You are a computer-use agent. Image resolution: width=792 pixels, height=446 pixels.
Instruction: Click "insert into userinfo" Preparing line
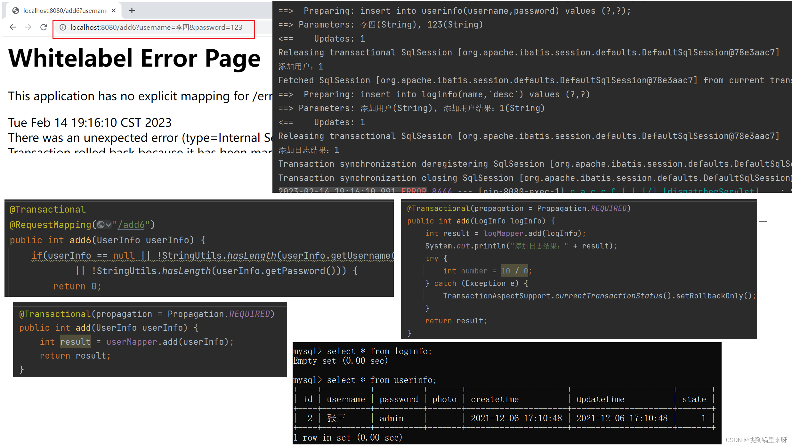(x=454, y=11)
